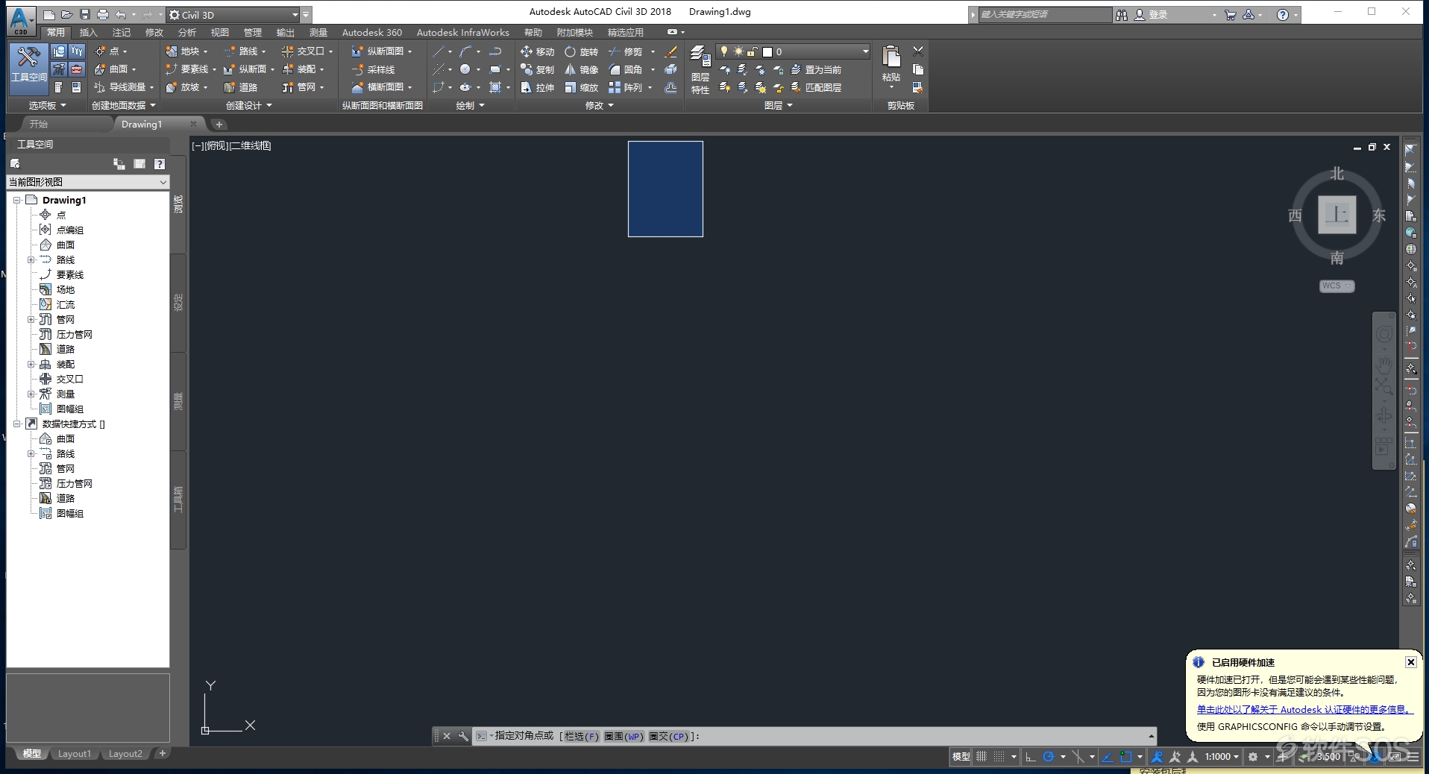Select the Stretch (拉伸) tool
1429x774 pixels.
pos(538,87)
